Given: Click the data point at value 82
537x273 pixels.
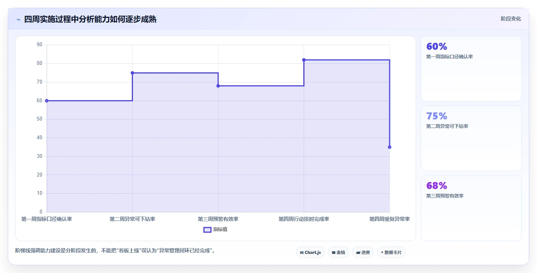Looking at the screenshot, I should (304, 60).
